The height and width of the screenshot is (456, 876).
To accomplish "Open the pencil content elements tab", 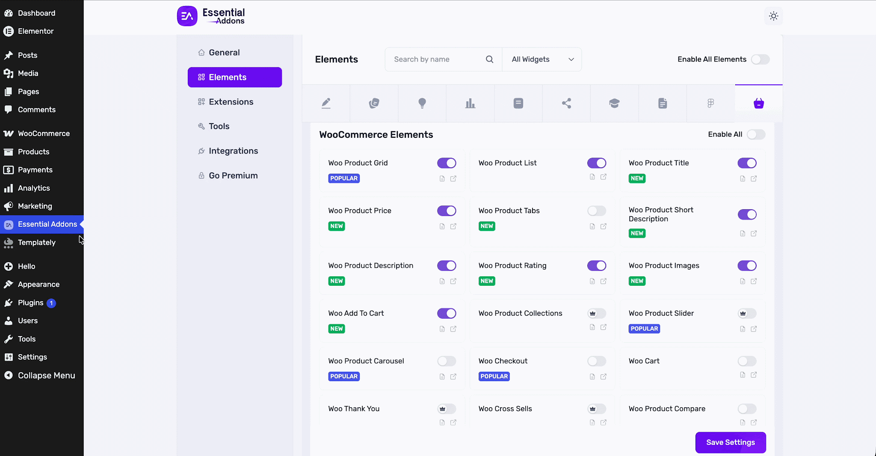I will click(326, 103).
